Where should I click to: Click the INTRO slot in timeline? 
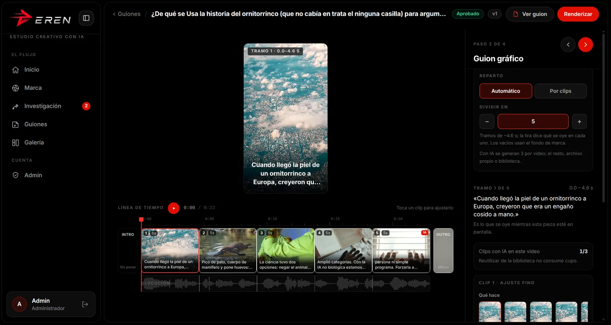128,251
